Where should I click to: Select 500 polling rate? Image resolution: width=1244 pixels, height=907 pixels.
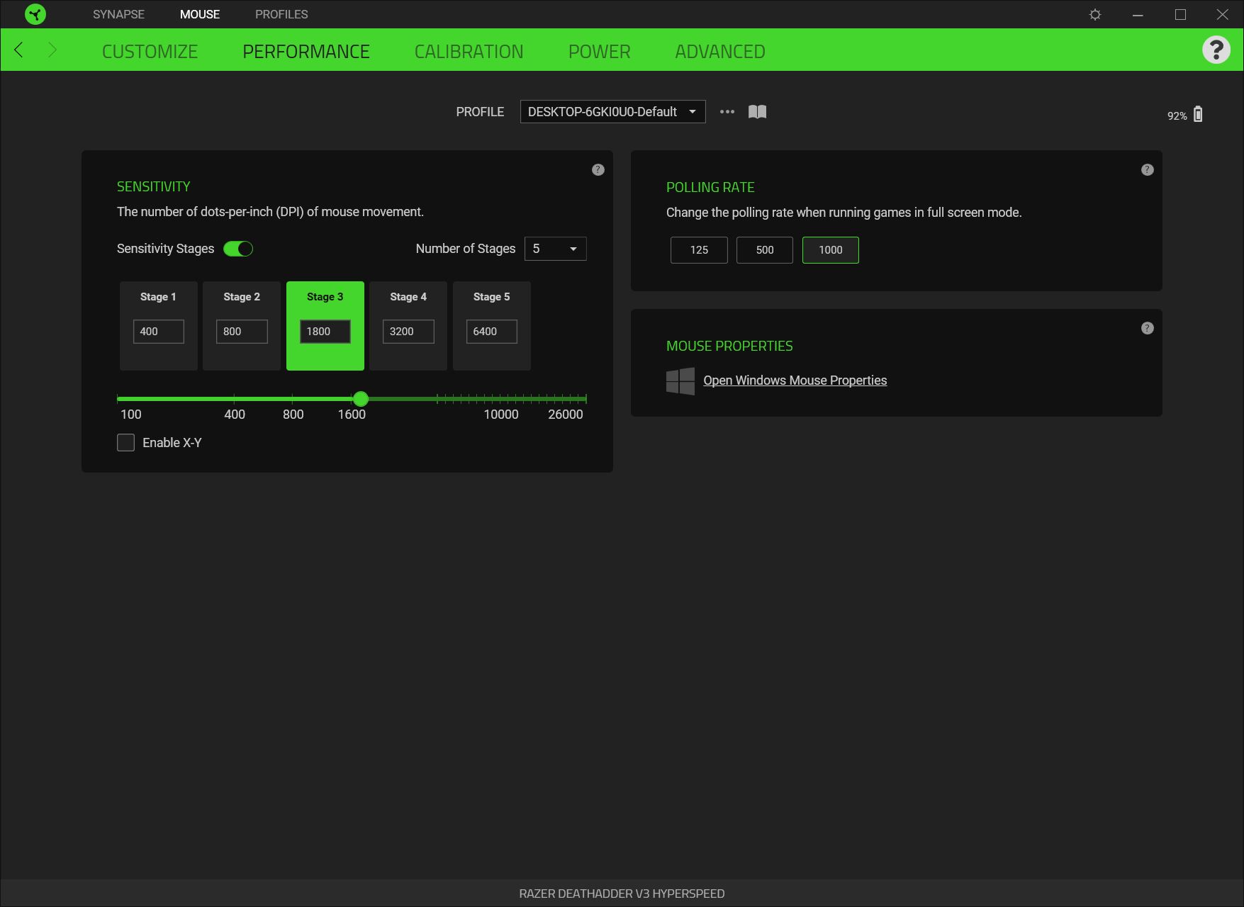click(765, 250)
